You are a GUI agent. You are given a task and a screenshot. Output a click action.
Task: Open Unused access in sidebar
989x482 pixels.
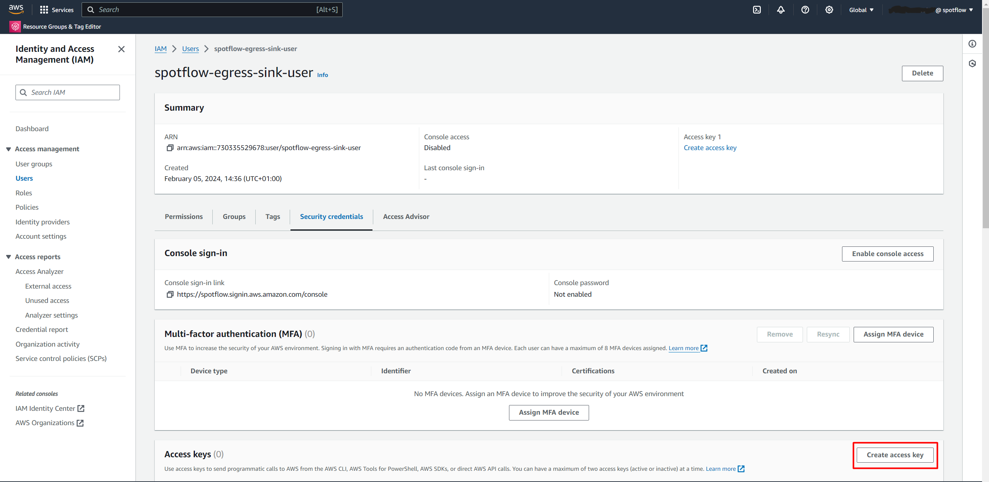[47, 301]
